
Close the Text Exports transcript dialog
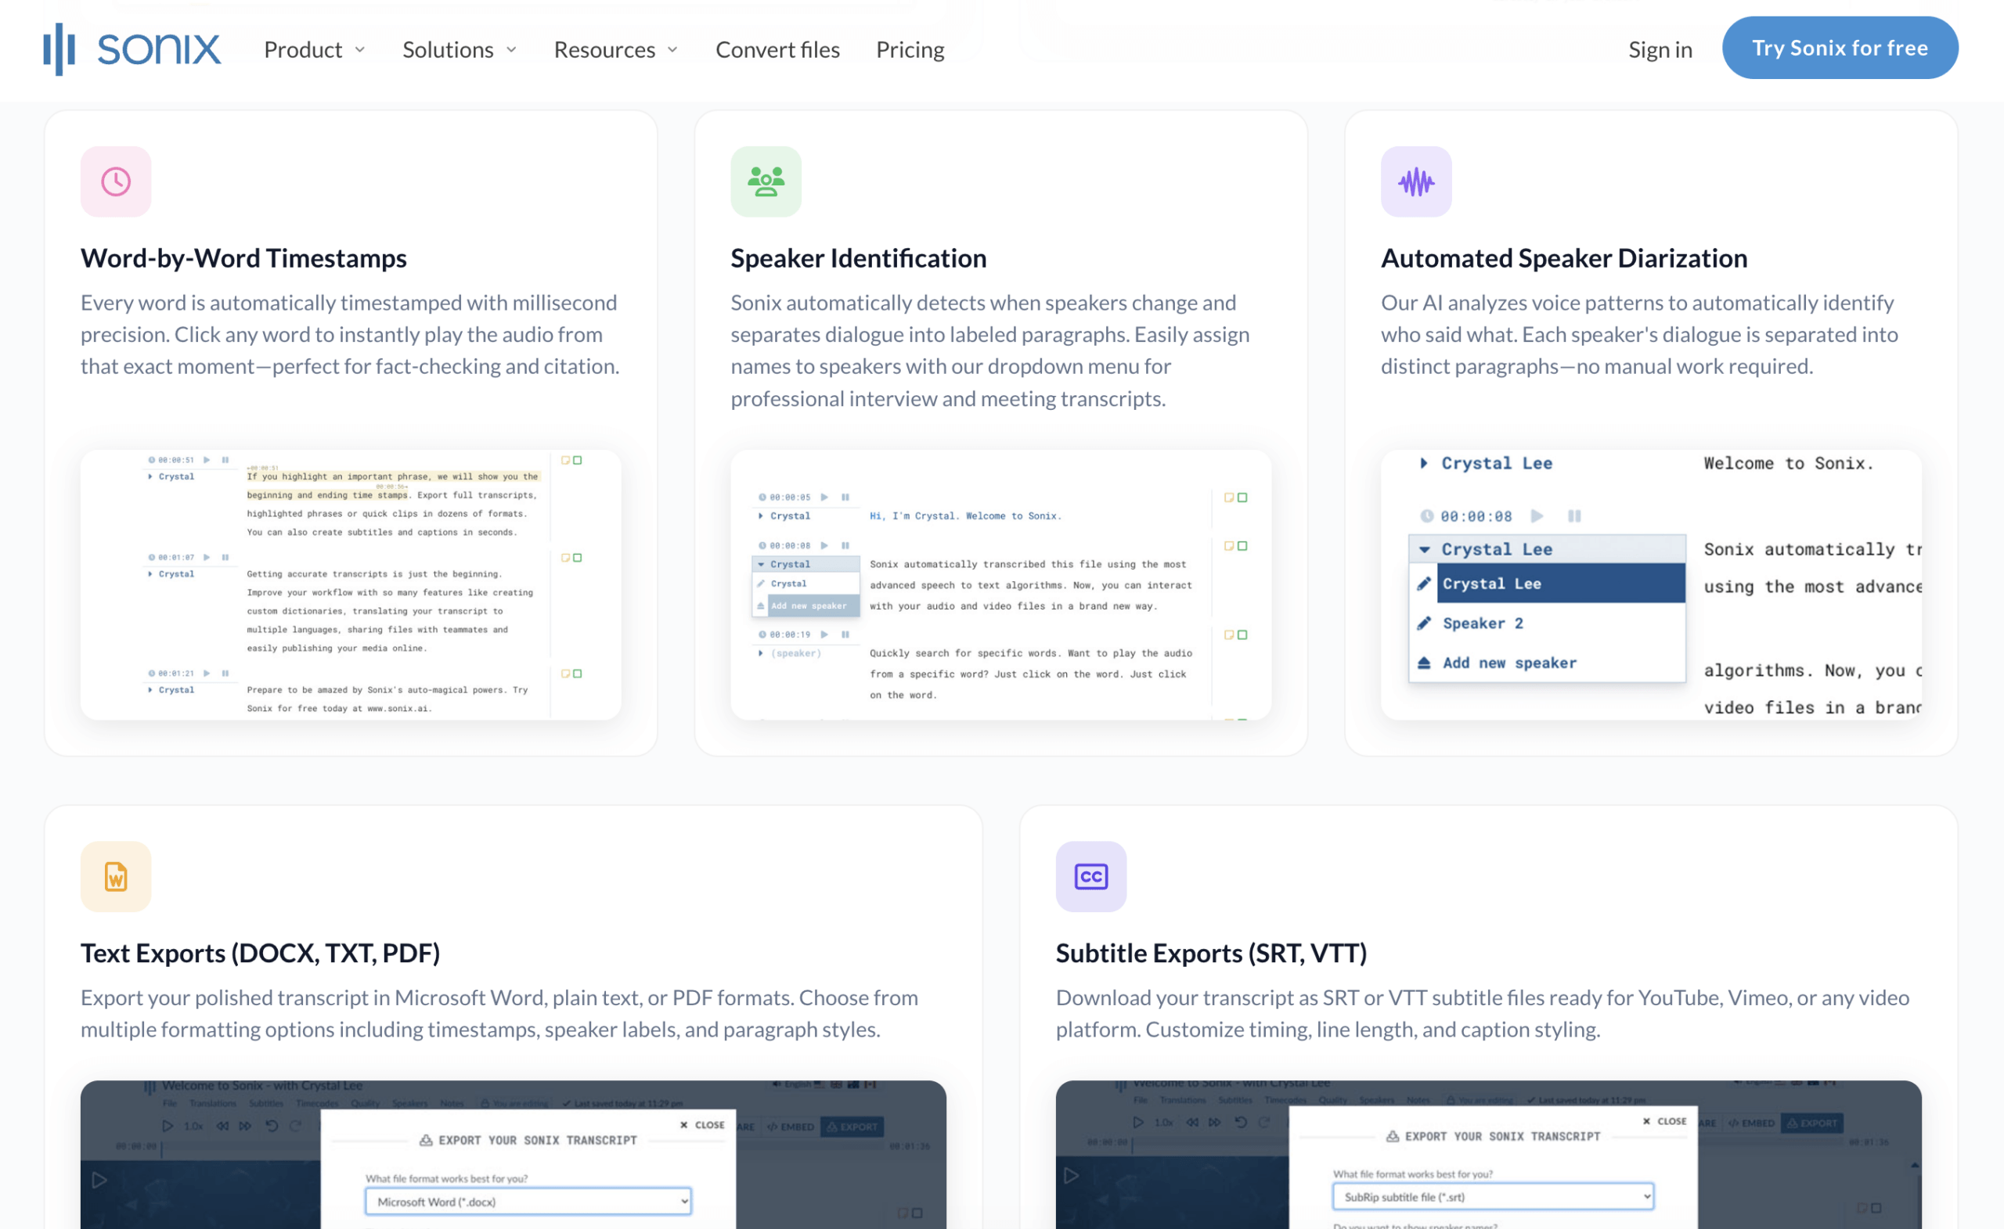coord(702,1125)
